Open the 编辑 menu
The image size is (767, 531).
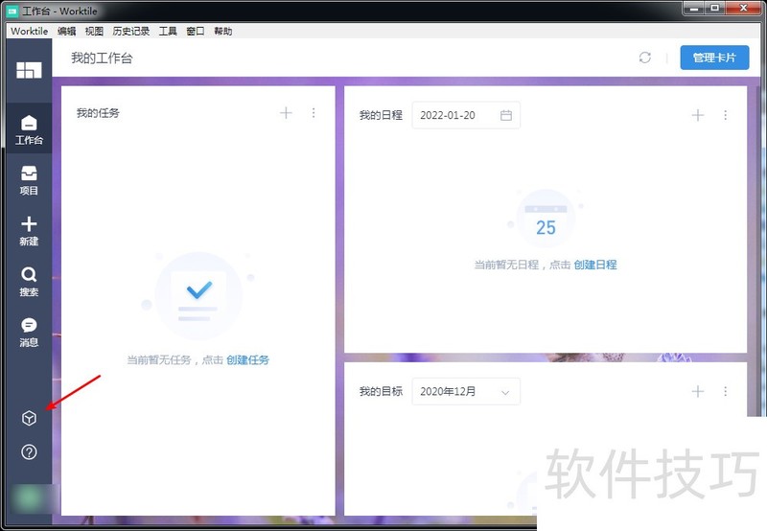coord(66,31)
